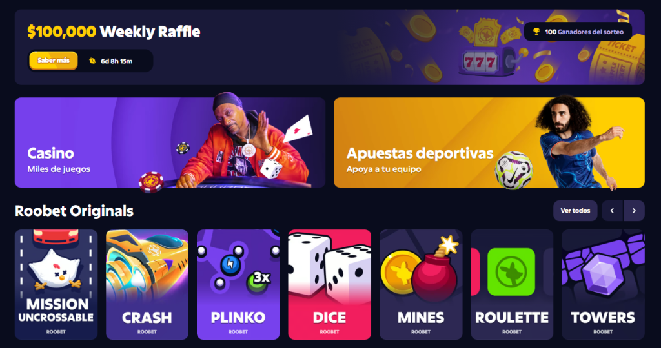661x348 pixels.
Task: Open 100 Ganadores del sorteo badge
Action: pos(578,32)
